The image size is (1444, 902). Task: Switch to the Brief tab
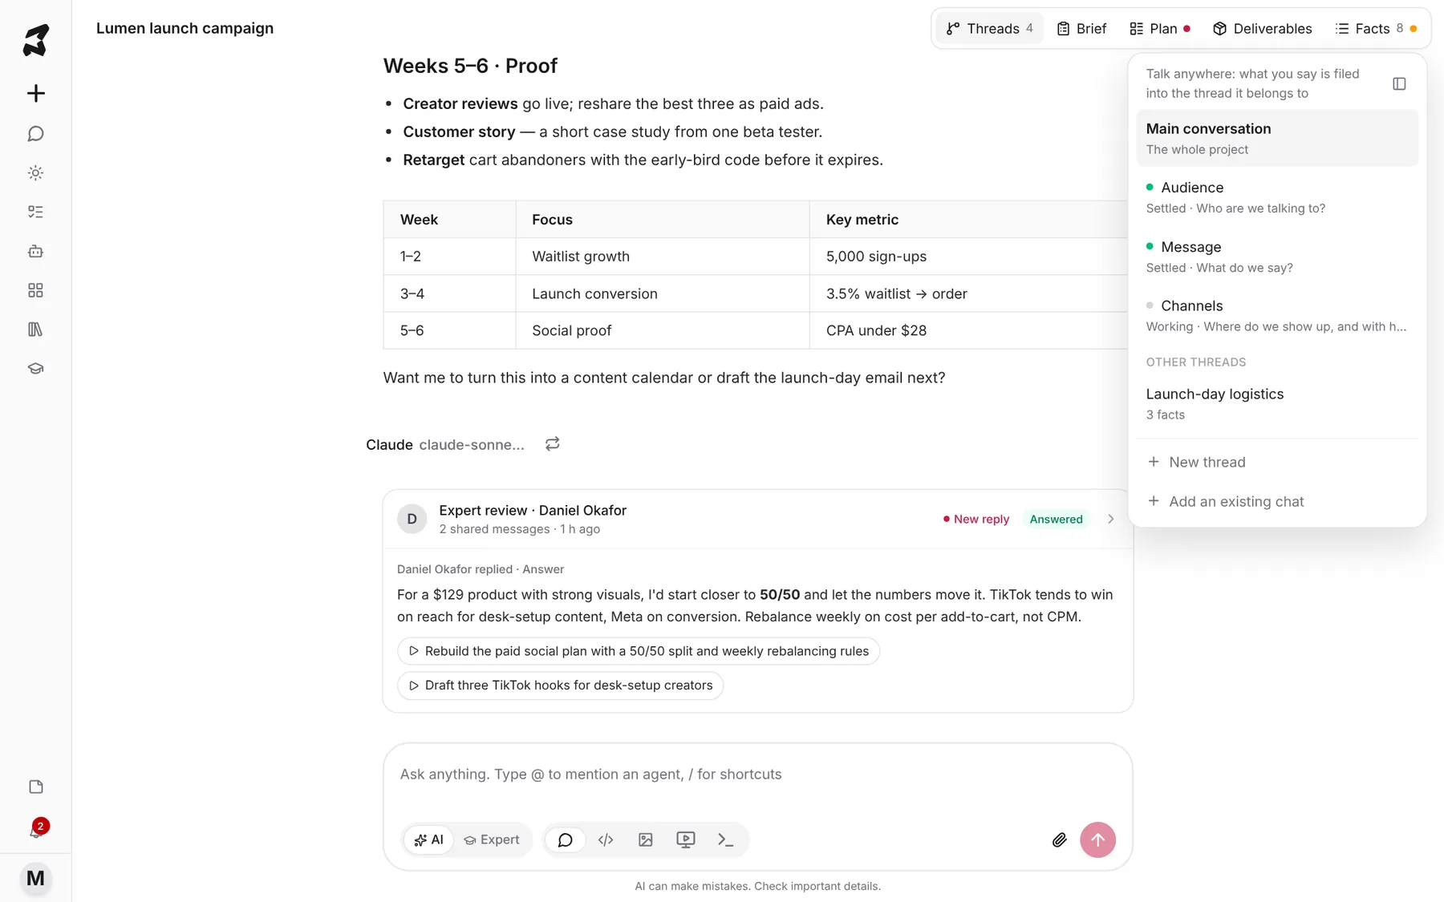coord(1081,29)
